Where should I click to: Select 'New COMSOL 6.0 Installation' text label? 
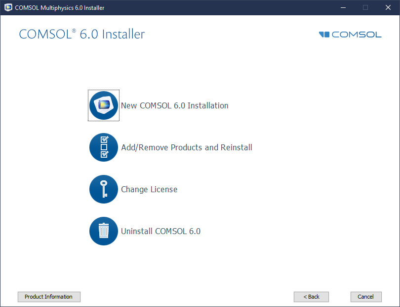(x=174, y=105)
